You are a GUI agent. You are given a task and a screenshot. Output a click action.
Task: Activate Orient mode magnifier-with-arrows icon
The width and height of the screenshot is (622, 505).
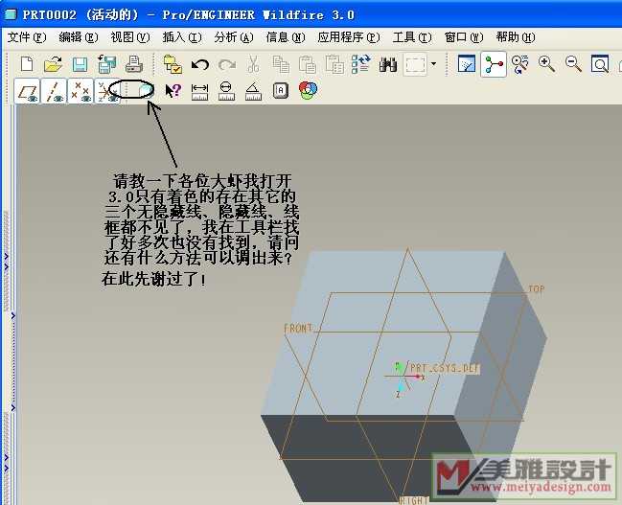(520, 64)
